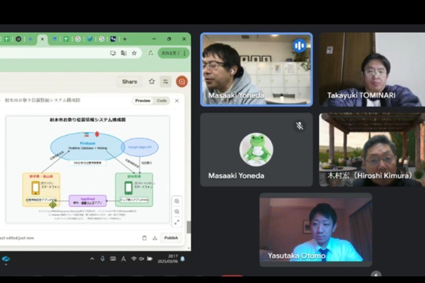Switch to the Preview view
Viewport: 425px width, 283px height.
(143, 101)
